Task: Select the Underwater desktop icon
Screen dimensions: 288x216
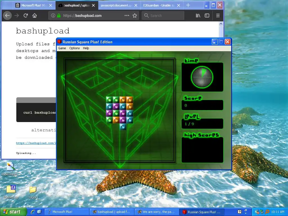Action: click(10, 169)
